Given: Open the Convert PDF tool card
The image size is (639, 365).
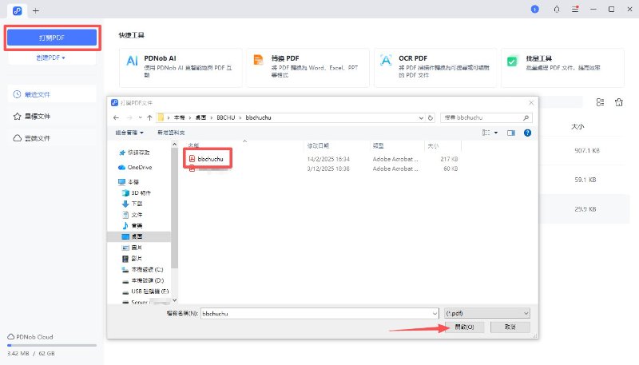Looking at the screenshot, I should click(x=308, y=68).
